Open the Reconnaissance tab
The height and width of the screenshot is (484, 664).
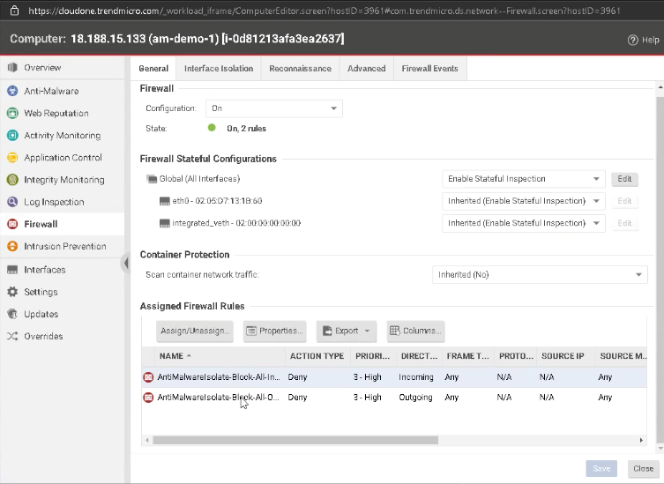pos(300,68)
